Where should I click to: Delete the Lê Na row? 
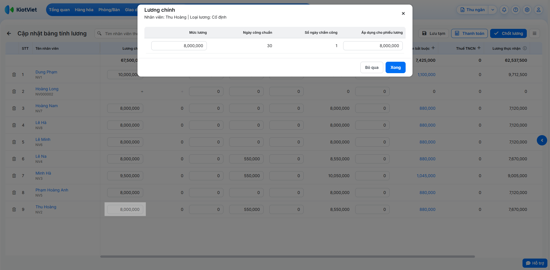tap(14, 159)
